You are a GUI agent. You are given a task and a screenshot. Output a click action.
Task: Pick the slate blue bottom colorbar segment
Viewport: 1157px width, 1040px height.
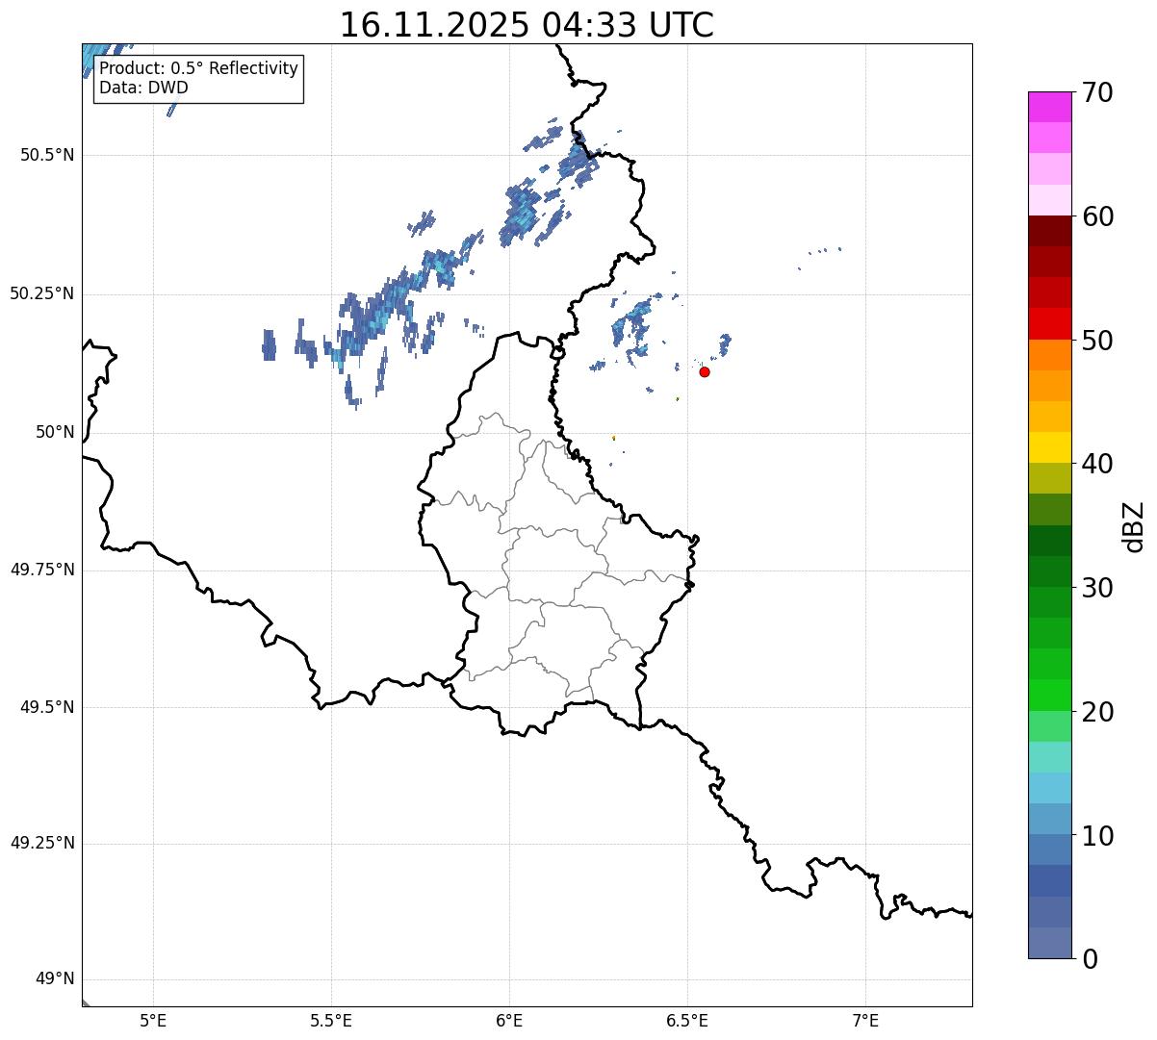pyautogui.click(x=1049, y=943)
